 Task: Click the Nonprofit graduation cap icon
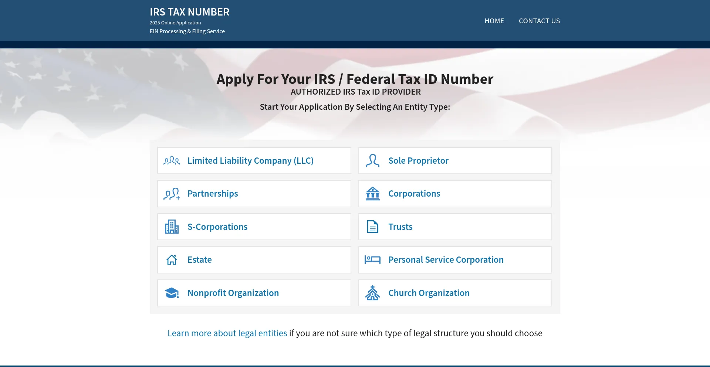tap(172, 293)
